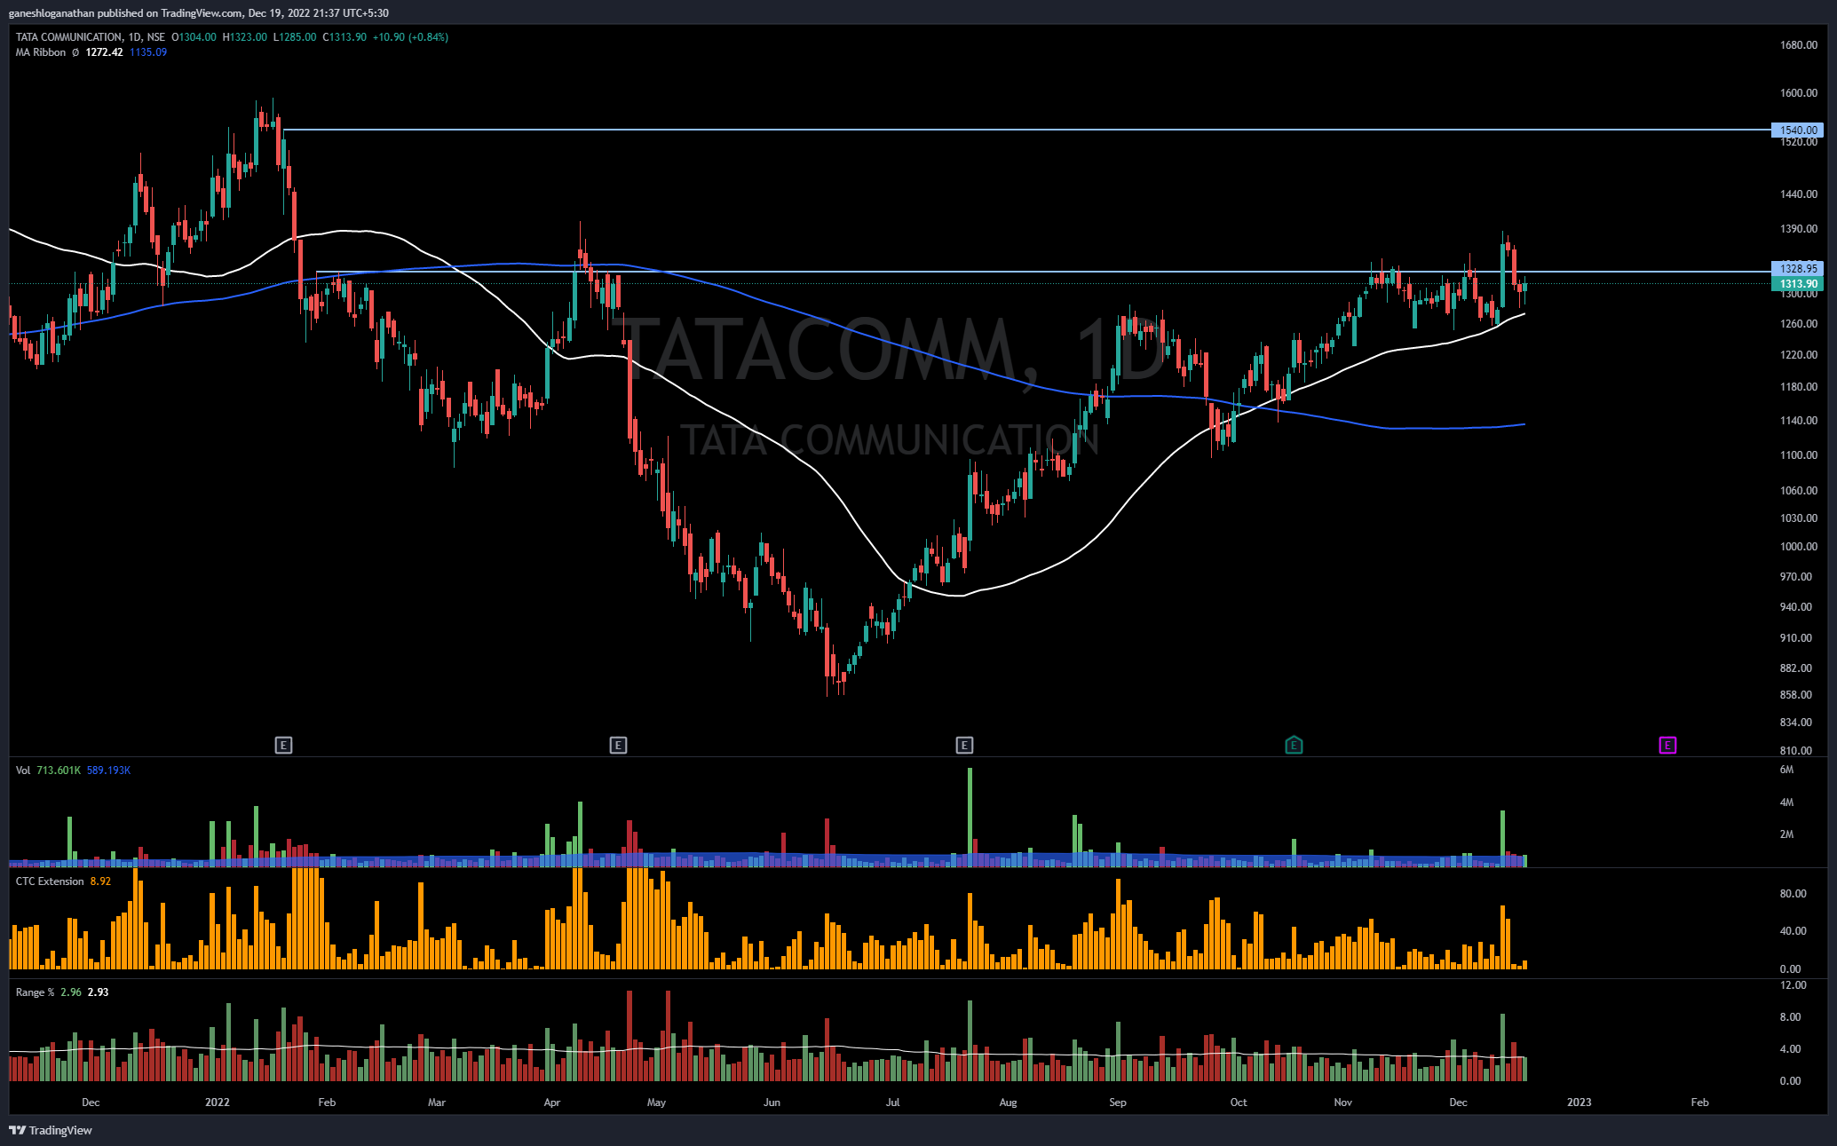The height and width of the screenshot is (1146, 1837).
Task: Open the green earnings marker in October
Action: [1294, 745]
